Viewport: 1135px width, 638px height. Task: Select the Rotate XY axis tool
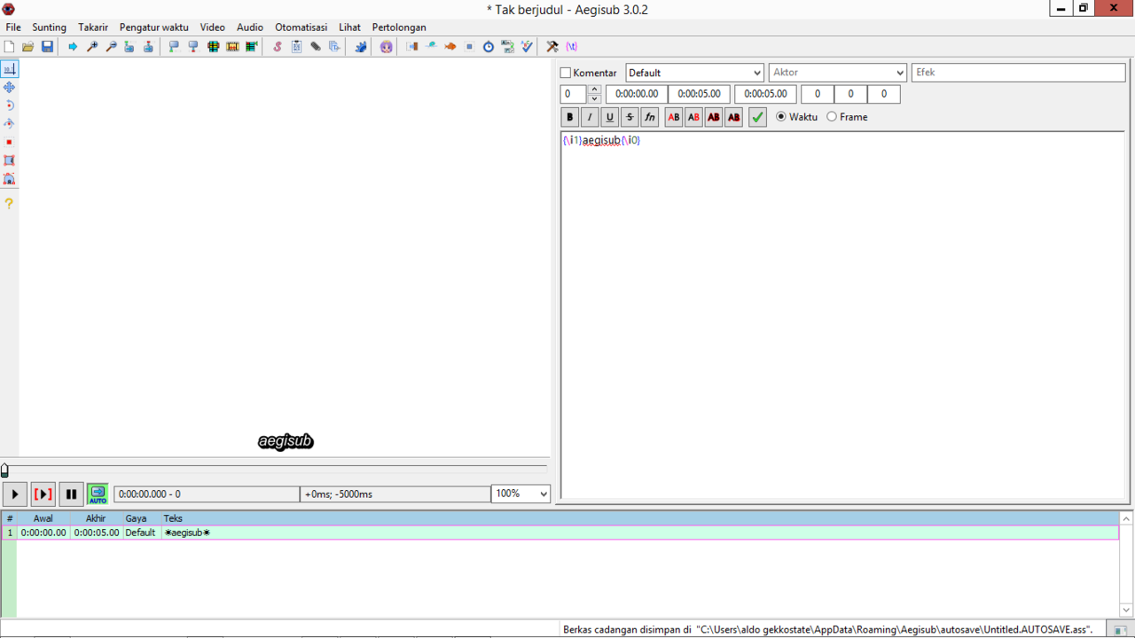(9, 124)
